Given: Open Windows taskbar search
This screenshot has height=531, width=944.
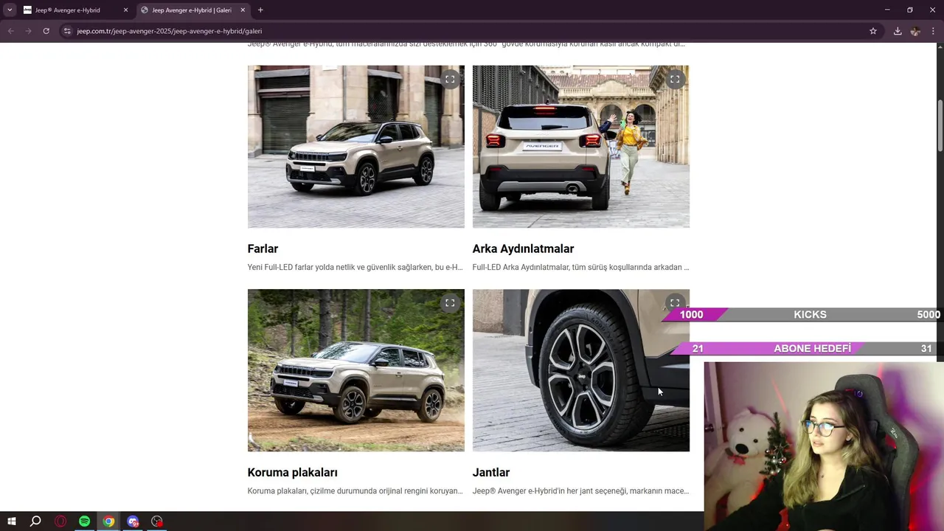Looking at the screenshot, I should (35, 521).
